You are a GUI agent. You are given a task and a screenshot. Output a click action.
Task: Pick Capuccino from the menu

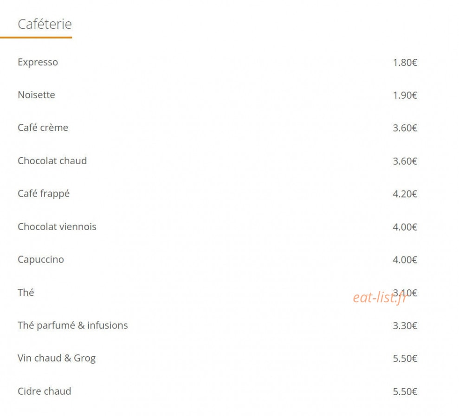41,260
